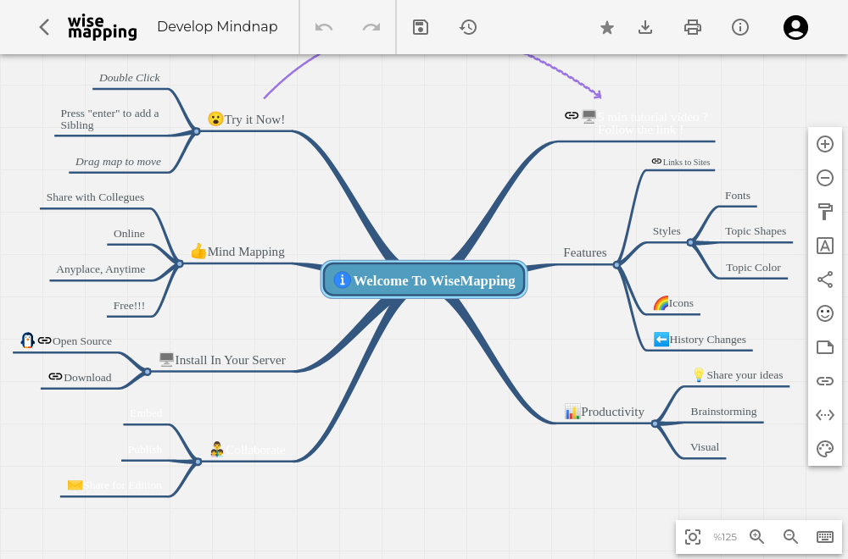Click the penguin icon on Open Source

pyautogui.click(x=28, y=340)
